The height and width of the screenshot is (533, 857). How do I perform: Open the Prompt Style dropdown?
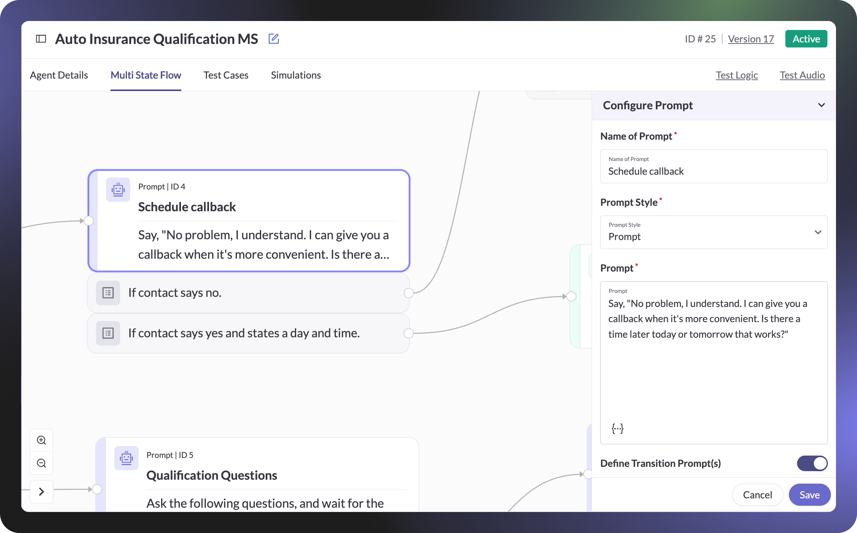pyautogui.click(x=713, y=233)
